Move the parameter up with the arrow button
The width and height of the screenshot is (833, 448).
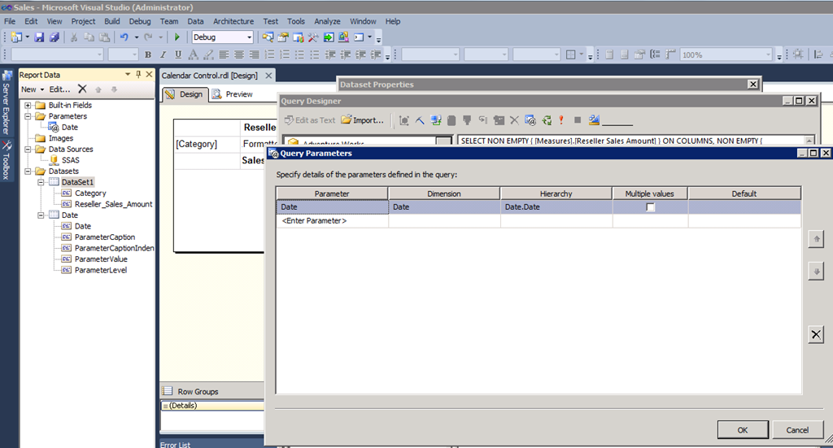click(816, 239)
